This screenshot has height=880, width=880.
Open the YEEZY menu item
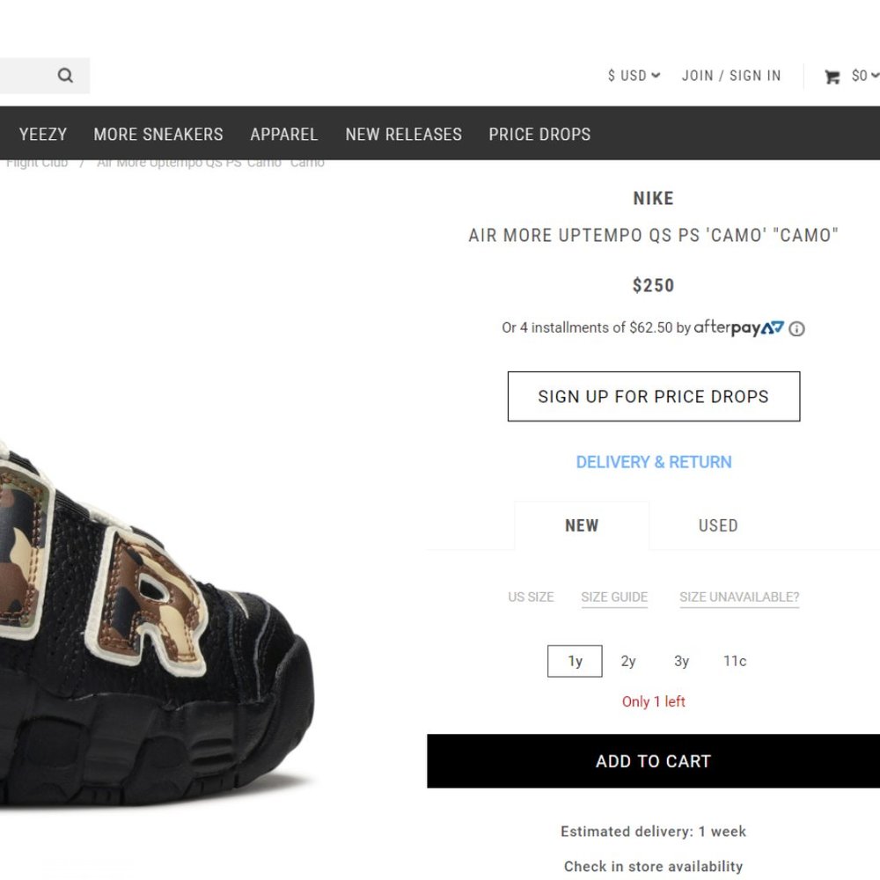point(42,134)
